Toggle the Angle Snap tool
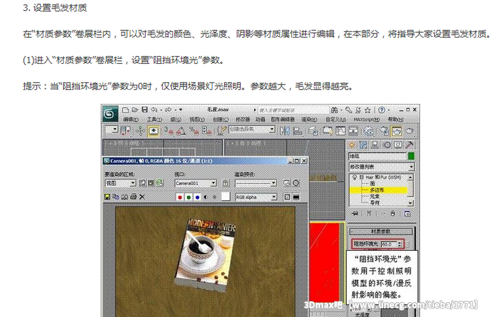503x317 pixels. [181, 131]
